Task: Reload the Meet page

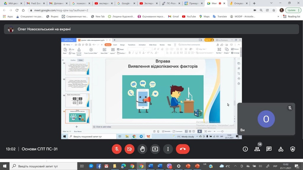Action: [x=17, y=10]
